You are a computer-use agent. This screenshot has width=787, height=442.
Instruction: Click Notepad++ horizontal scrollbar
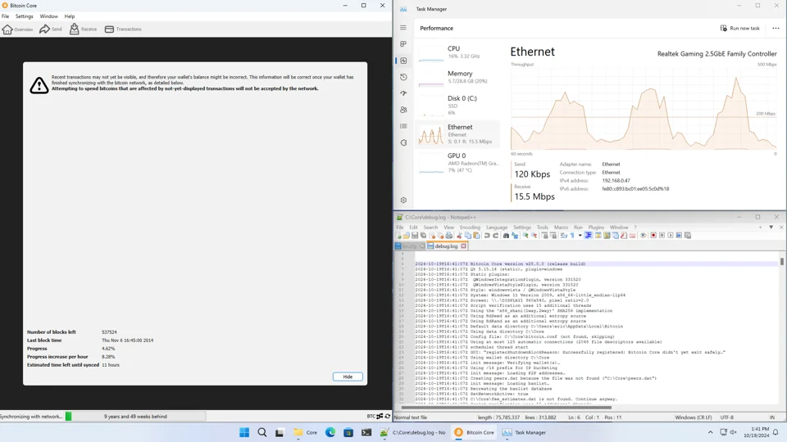[x=507, y=408]
